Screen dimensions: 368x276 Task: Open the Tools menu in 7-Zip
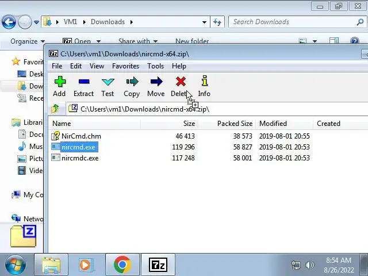pyautogui.click(x=155, y=66)
